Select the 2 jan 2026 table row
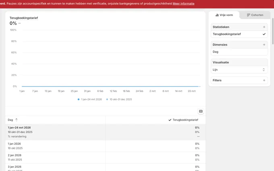The height and width of the screenshot is (171, 274). [106, 158]
